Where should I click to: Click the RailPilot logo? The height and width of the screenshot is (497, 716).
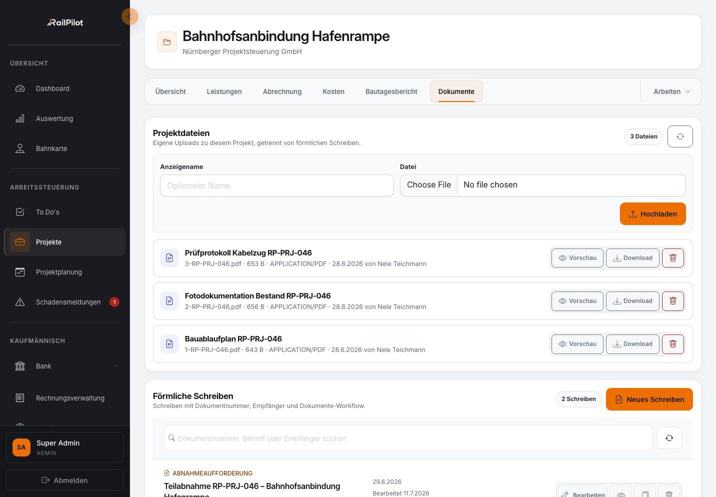click(65, 22)
